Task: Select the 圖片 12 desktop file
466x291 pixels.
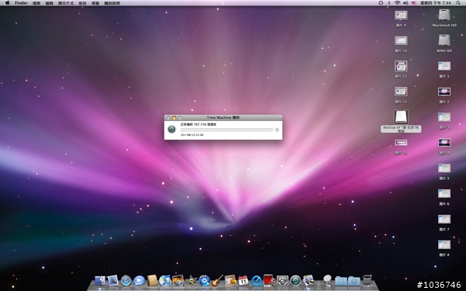Action: [401, 92]
